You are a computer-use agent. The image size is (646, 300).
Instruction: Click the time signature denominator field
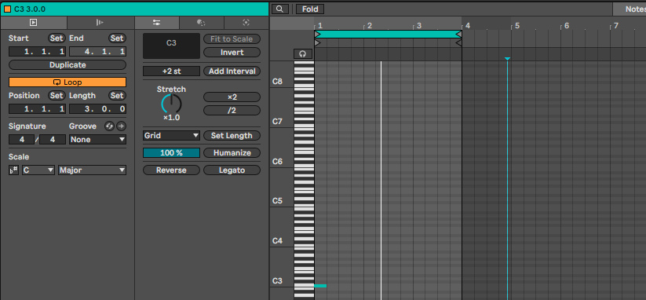click(53, 139)
